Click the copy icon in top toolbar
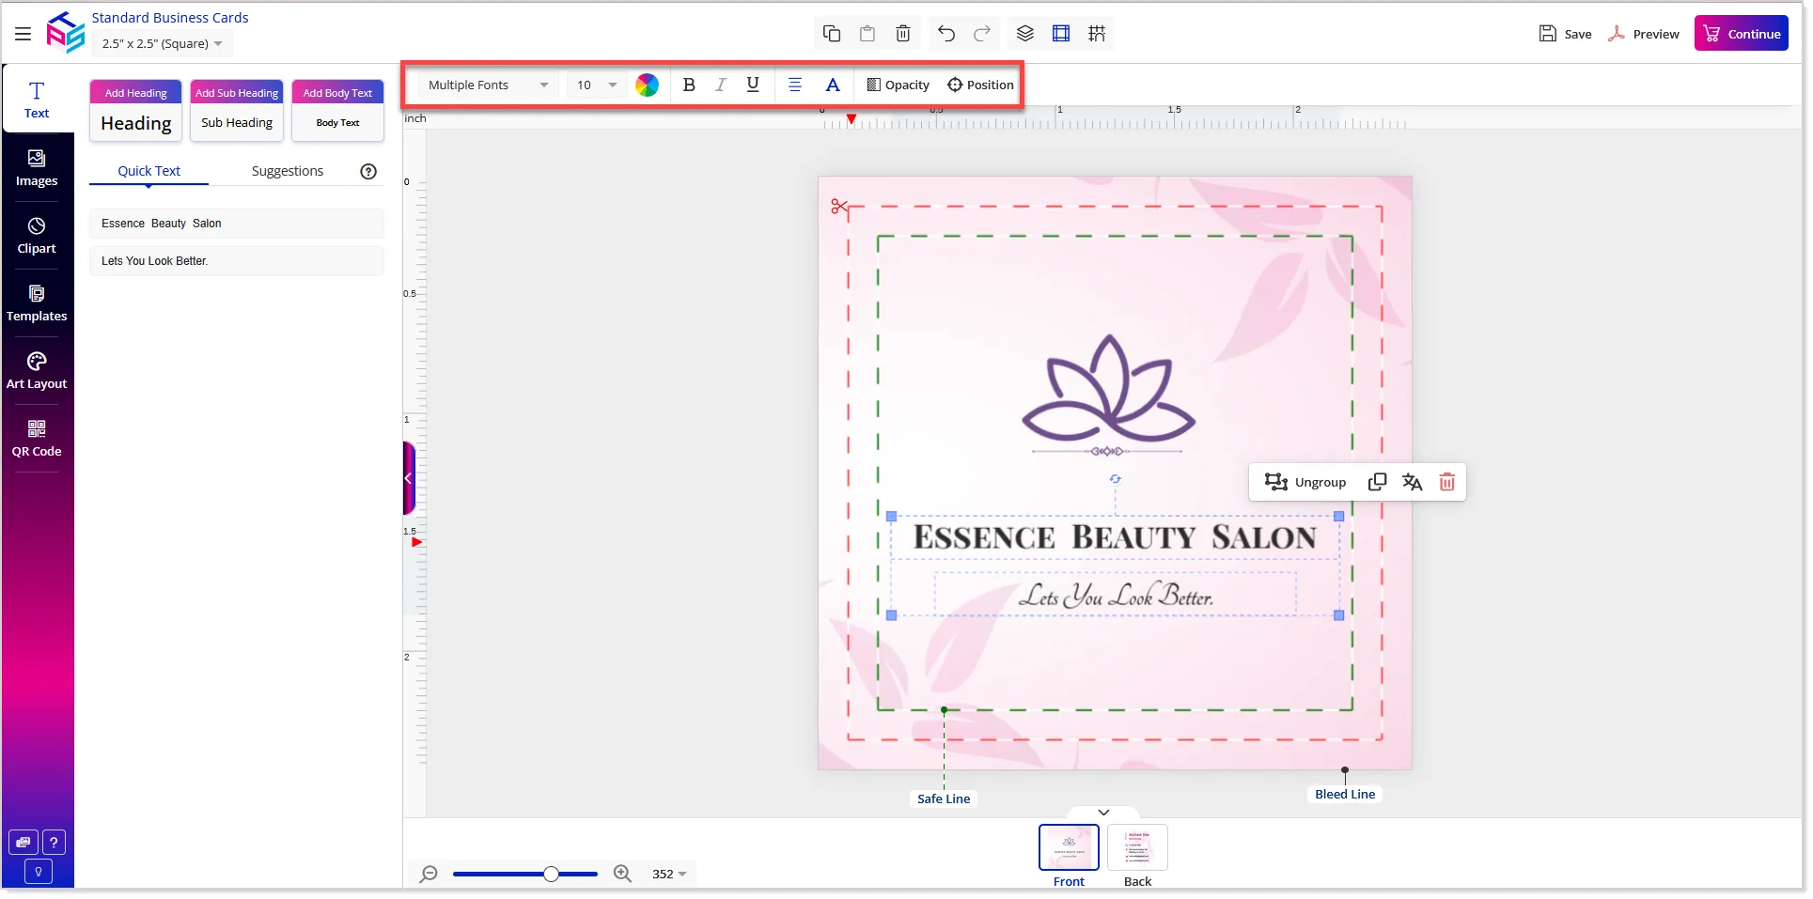1813x899 pixels. click(x=832, y=34)
